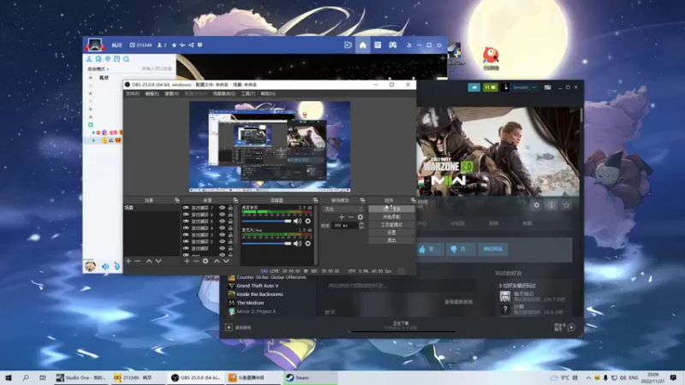This screenshot has width=685, height=385.
Task: Adjust desktop audio volume slider
Action: [267, 221]
